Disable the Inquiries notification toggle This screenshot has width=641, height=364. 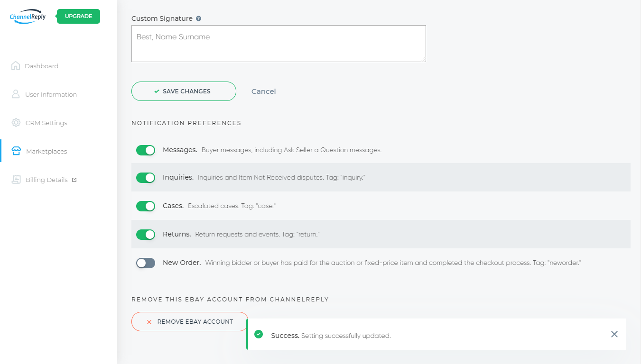point(146,178)
